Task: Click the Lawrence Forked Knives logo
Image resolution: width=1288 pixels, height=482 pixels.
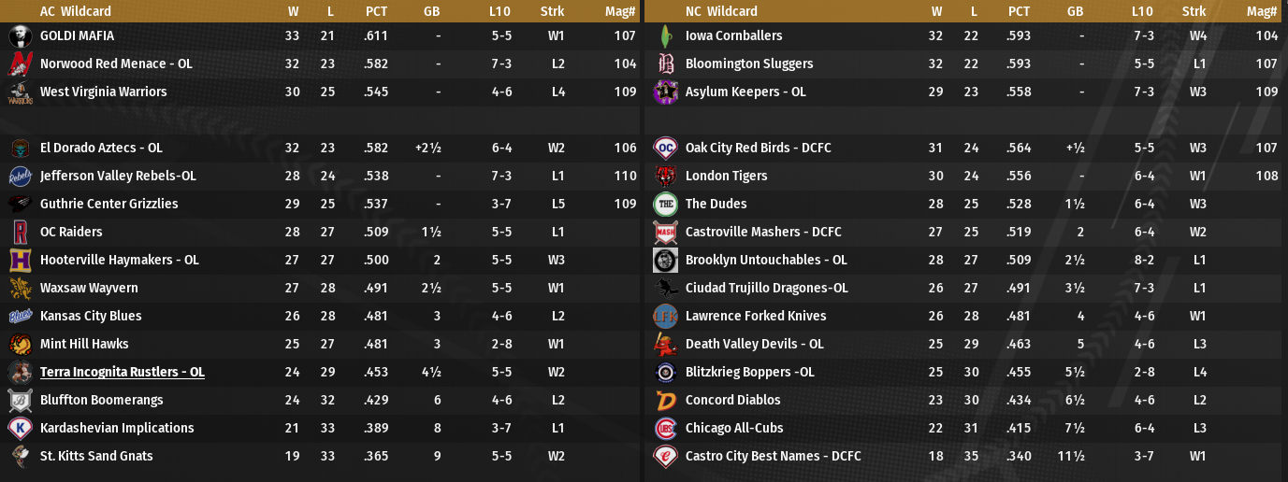Action: tap(665, 316)
